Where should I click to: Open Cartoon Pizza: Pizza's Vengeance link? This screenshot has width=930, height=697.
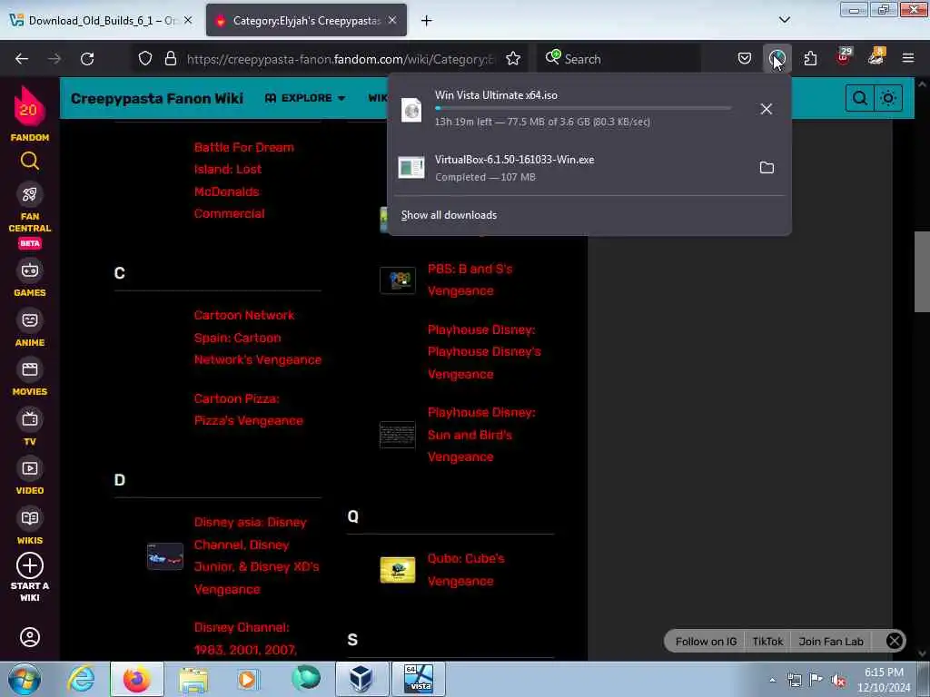tap(249, 409)
